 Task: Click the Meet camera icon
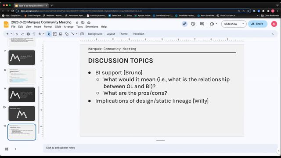tap(212, 24)
